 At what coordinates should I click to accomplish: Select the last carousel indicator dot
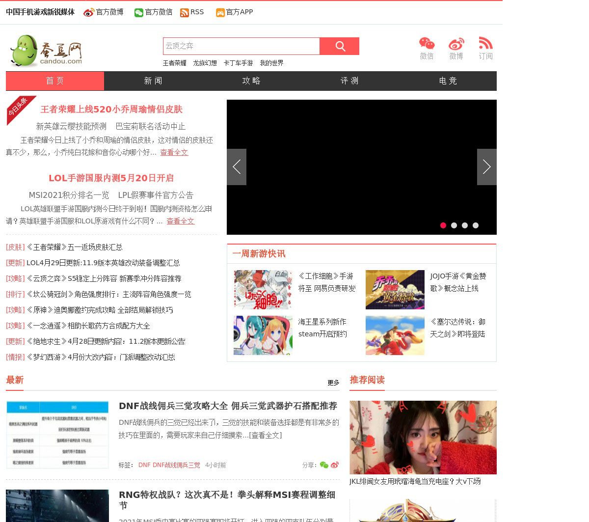click(x=476, y=225)
